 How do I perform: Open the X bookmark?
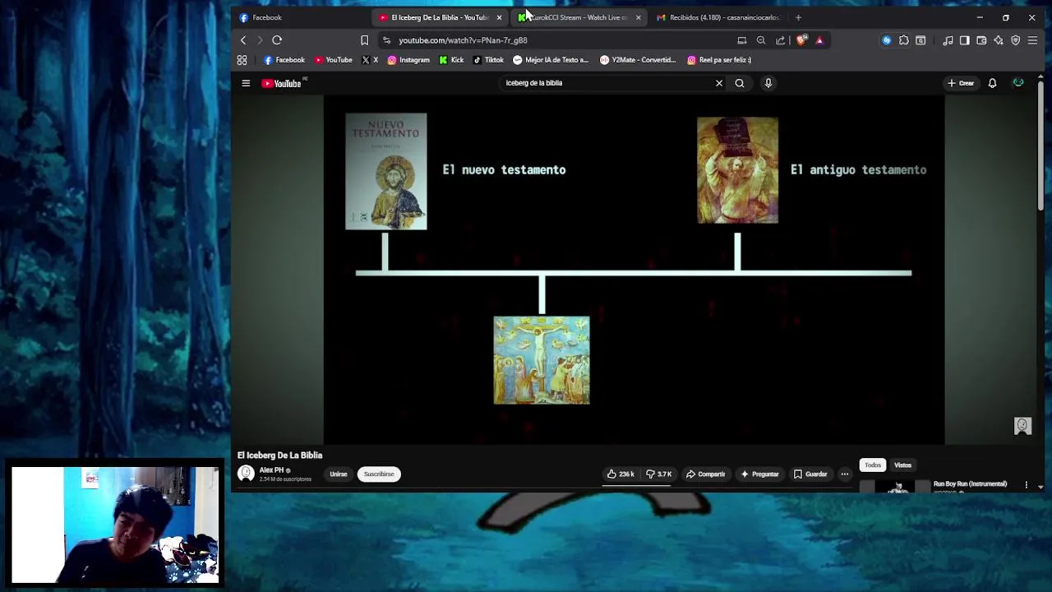click(x=370, y=60)
